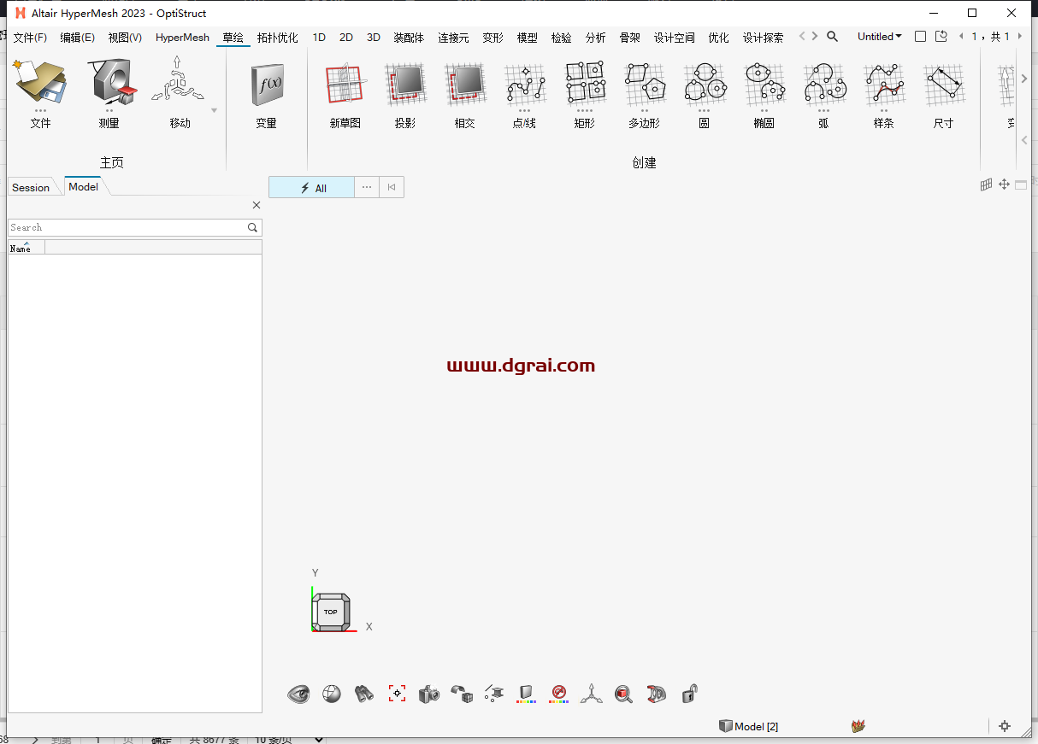Switch to the 检验 ribbon tab
Viewport: 1038px width, 744px height.
tap(562, 38)
